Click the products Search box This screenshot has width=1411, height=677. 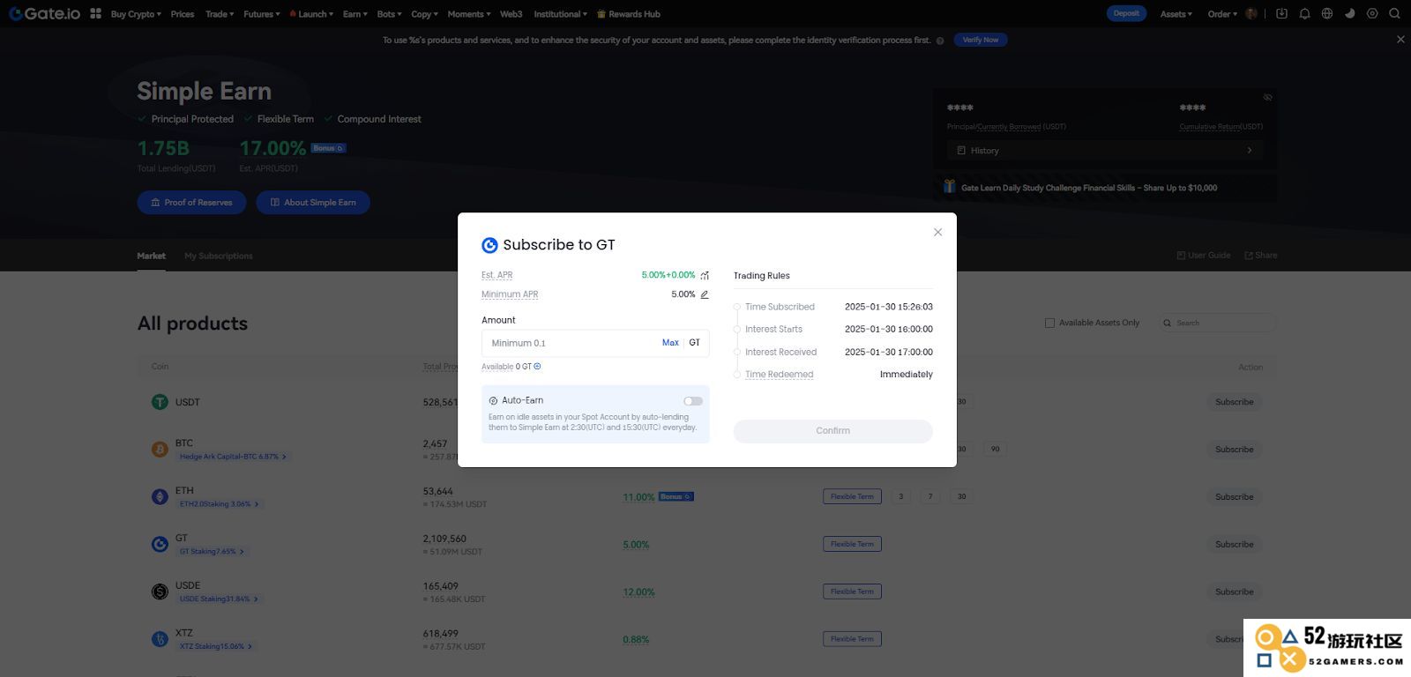(1217, 323)
